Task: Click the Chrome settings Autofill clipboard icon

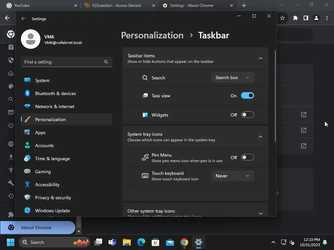Action: [x=11, y=47]
